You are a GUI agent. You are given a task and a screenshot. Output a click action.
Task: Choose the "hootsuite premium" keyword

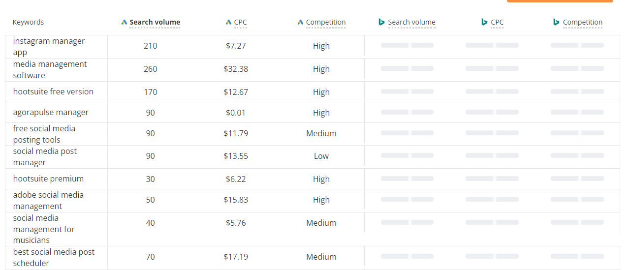(48, 179)
